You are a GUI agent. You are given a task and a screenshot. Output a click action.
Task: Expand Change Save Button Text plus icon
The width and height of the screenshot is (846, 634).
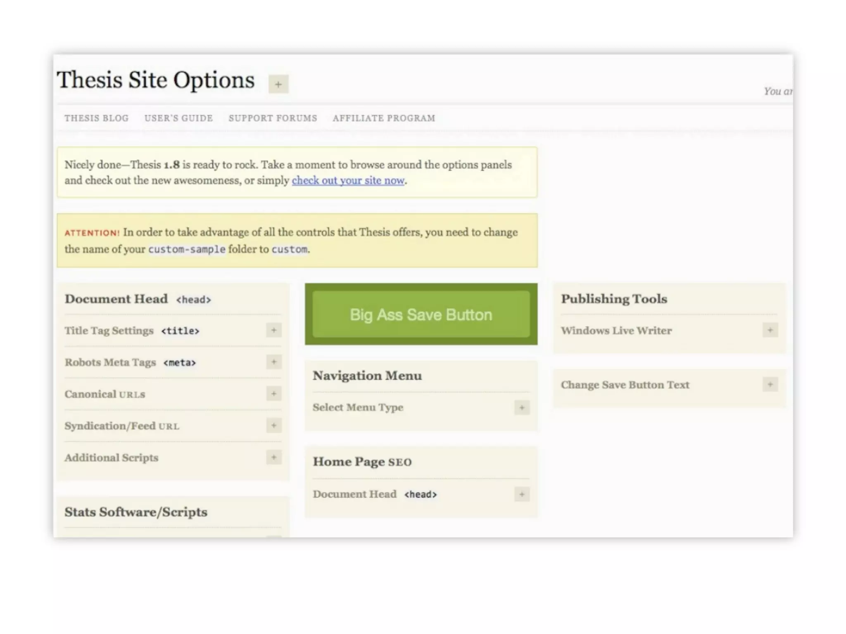(770, 385)
